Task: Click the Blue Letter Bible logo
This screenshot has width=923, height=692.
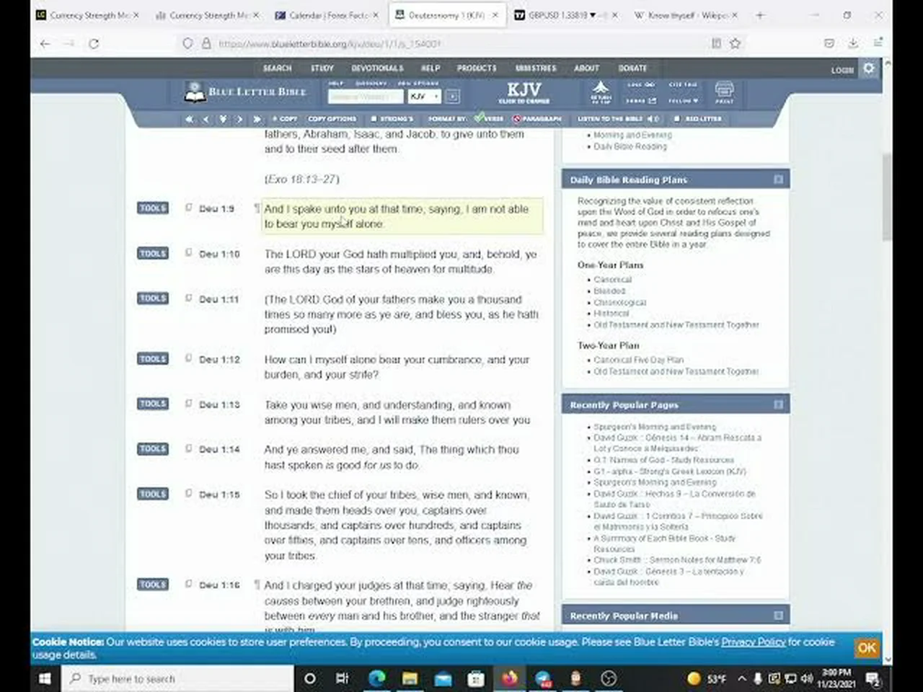Action: pyautogui.click(x=245, y=92)
